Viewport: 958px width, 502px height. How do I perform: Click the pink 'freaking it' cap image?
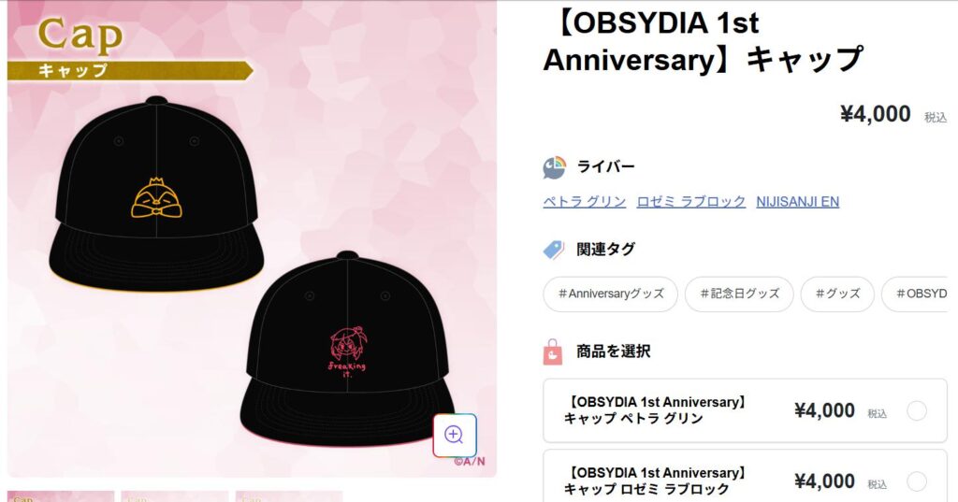click(x=347, y=348)
